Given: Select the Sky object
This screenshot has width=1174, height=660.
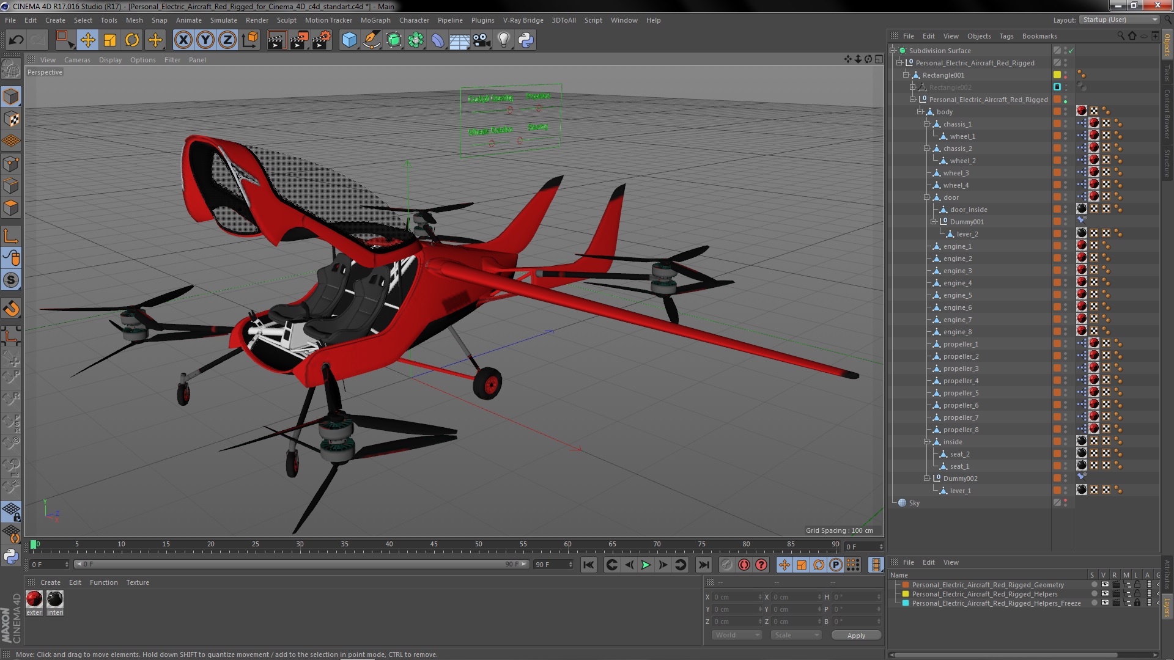Looking at the screenshot, I should coord(914,503).
